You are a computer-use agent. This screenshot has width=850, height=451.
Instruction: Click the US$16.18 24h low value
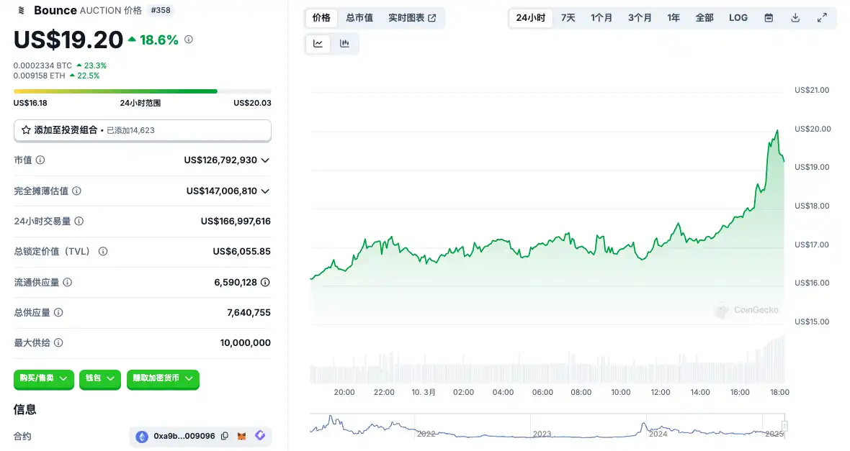[30, 103]
